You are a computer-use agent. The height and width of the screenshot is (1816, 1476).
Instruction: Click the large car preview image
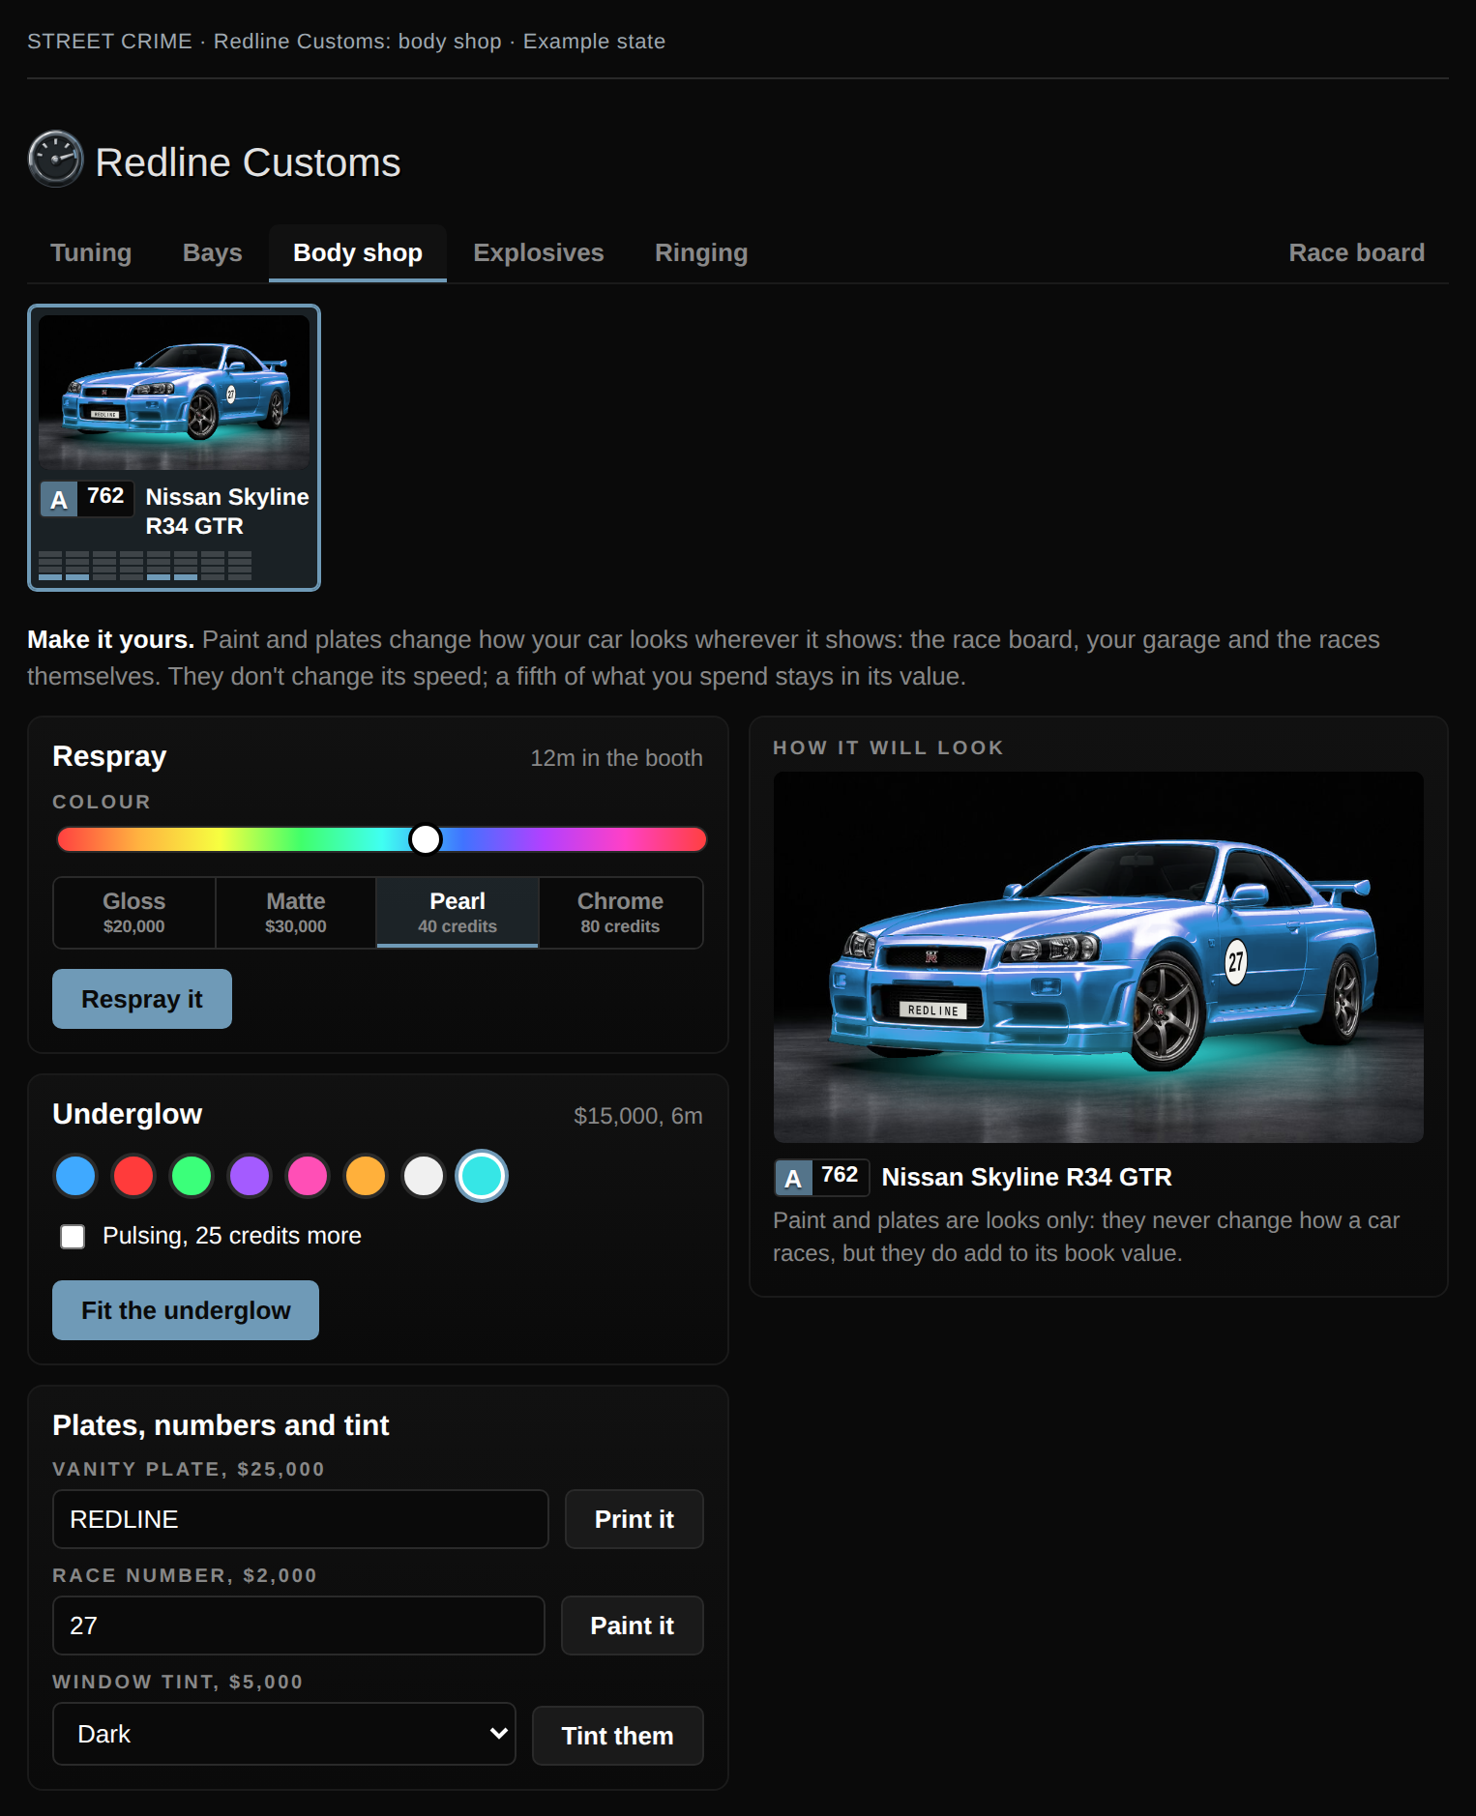[1099, 957]
